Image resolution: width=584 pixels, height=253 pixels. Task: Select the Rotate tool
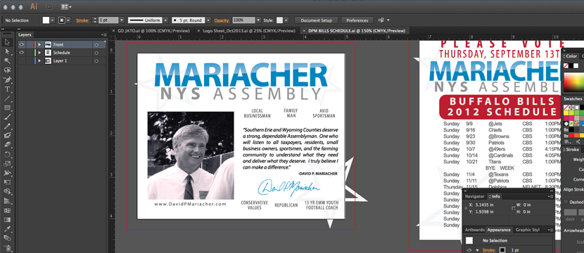(x=7, y=154)
